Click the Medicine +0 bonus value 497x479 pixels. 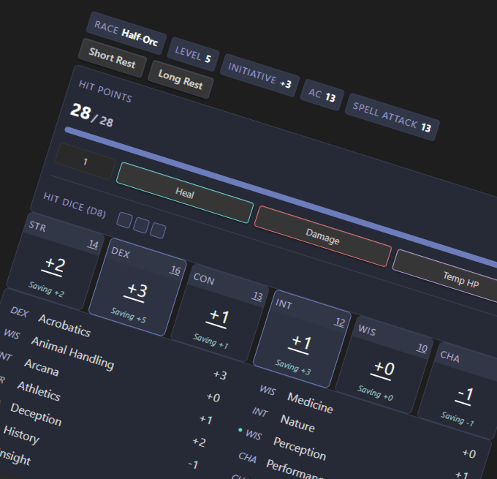tap(468, 453)
